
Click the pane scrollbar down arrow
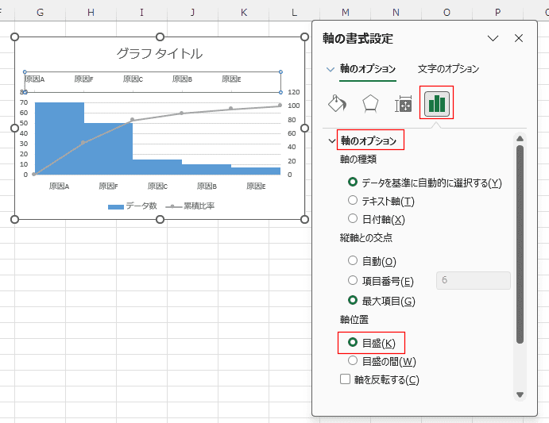pyautogui.click(x=520, y=394)
